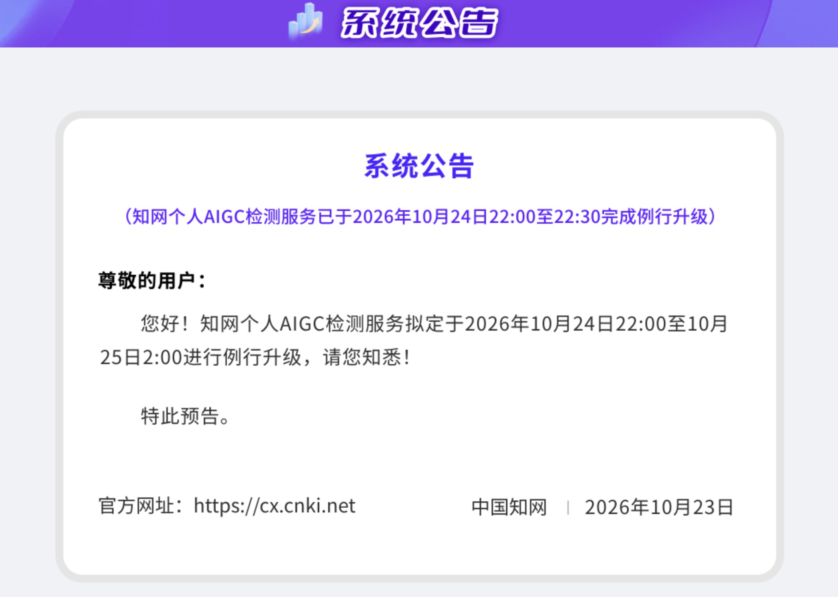The width and height of the screenshot is (838, 597).
Task: Click the purple '系统公告' card heading
Action: click(x=419, y=166)
